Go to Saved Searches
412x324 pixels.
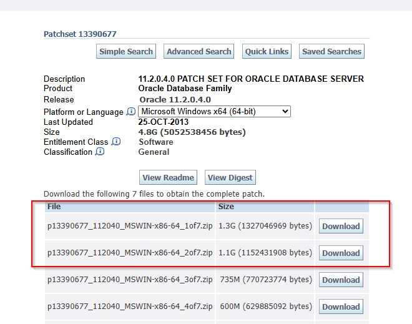331,52
